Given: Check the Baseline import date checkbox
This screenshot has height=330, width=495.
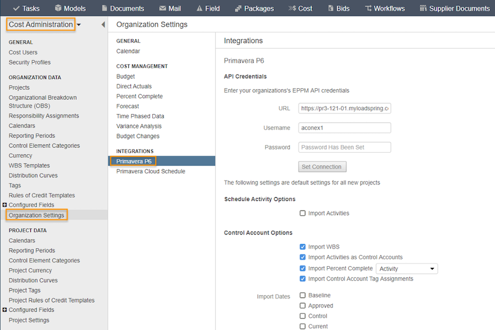Looking at the screenshot, I should point(302,295).
